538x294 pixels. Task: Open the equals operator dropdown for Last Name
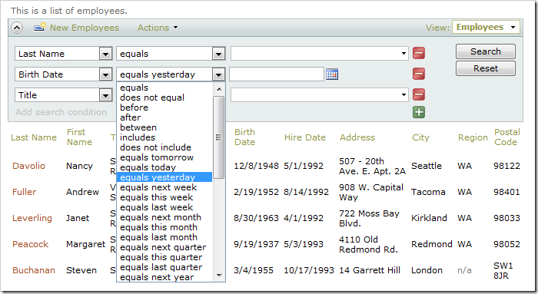click(x=218, y=54)
